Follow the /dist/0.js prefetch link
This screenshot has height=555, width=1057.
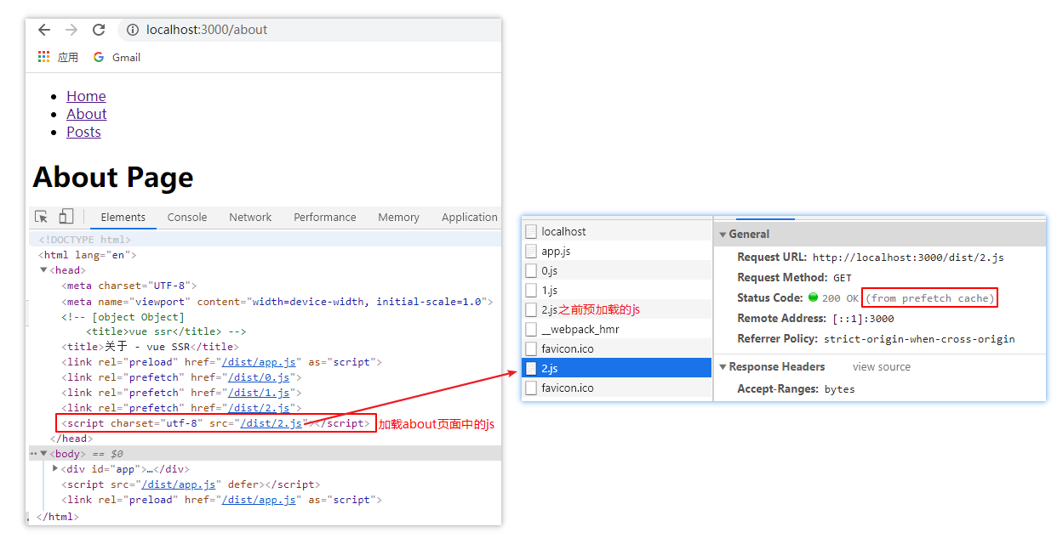tap(259, 377)
